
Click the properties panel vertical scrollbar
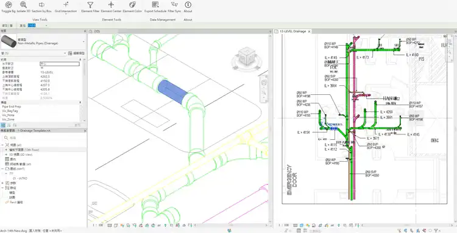(x=85, y=68)
